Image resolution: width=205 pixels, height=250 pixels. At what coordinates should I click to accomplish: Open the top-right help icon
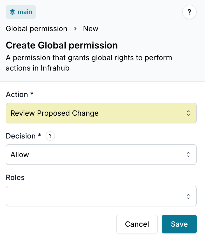click(x=189, y=12)
